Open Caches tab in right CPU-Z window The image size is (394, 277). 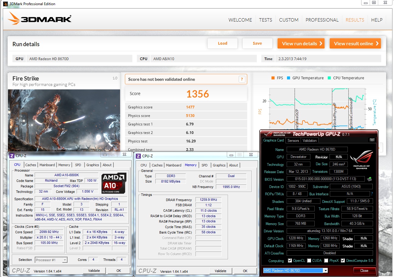[x=157, y=165]
